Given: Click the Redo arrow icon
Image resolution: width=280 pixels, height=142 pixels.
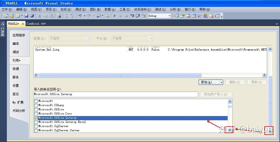Looking at the screenshot, I should (89, 16).
